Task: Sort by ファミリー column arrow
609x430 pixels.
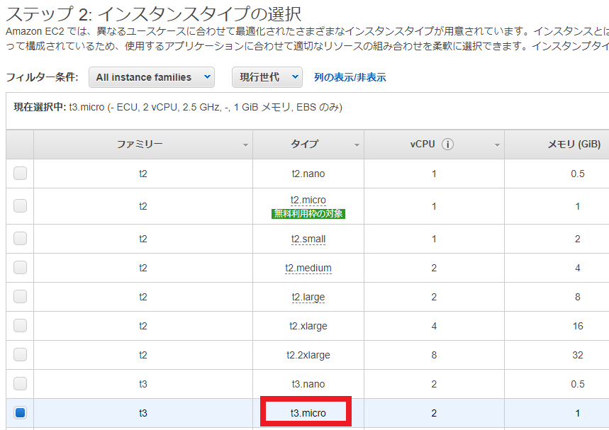Action: tap(245, 145)
